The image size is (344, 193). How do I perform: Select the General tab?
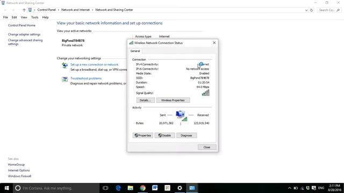(x=135, y=51)
